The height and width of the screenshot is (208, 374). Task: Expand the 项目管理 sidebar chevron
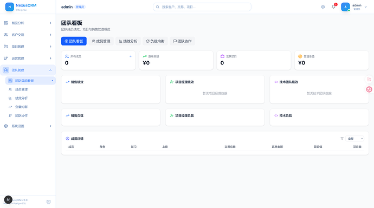point(50,47)
